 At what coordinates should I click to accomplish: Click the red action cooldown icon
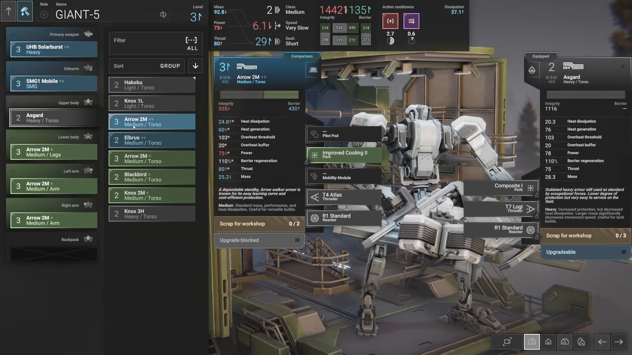tap(390, 21)
